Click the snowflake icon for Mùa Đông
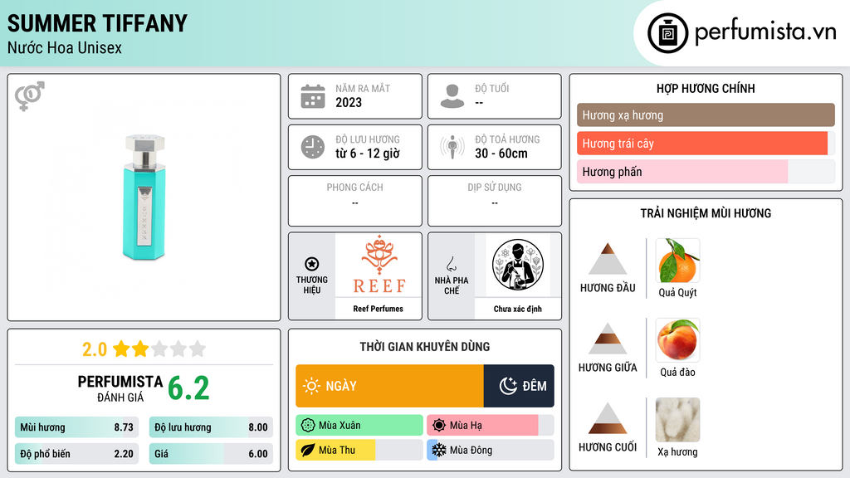 click(x=439, y=450)
